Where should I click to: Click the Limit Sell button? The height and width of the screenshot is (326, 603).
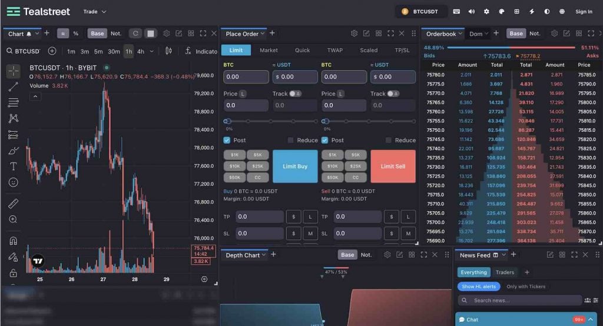[393, 166]
